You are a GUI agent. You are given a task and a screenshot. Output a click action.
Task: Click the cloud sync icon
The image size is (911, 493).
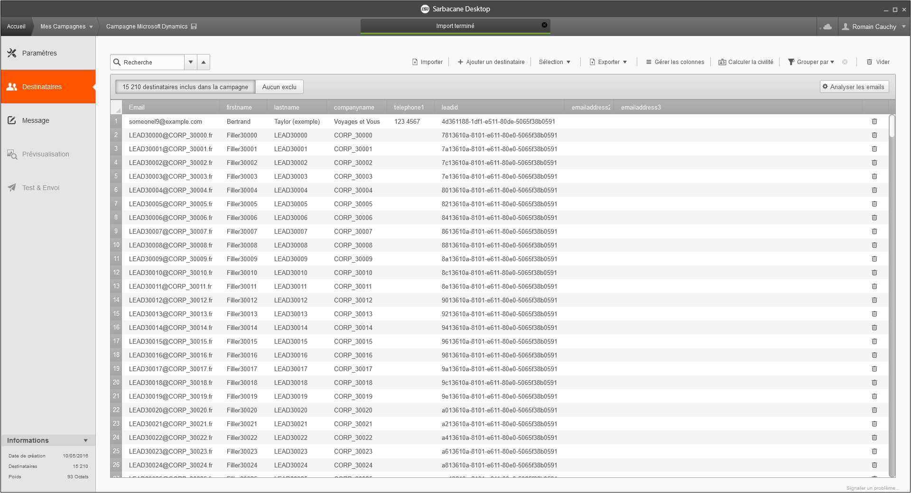click(x=827, y=27)
